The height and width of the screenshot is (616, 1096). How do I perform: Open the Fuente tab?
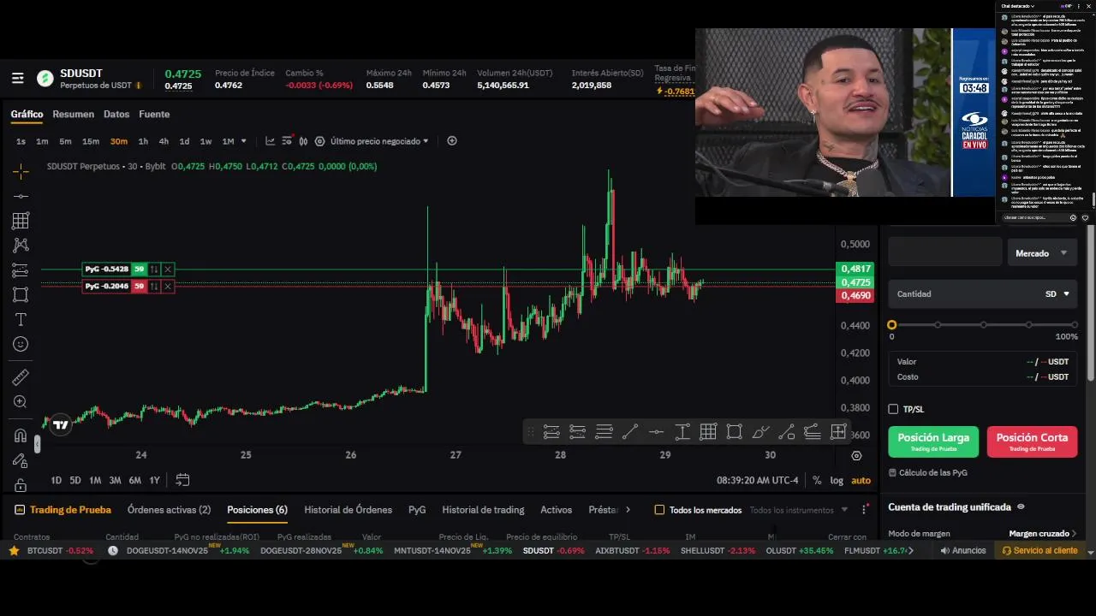154,114
